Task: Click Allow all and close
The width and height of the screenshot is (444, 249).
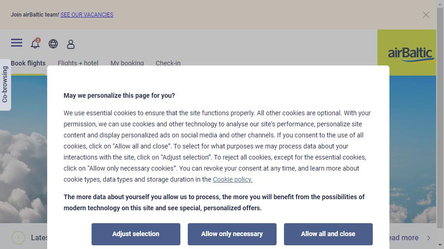Action: click(328, 234)
